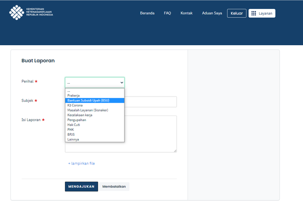Click the lampirkan file link

(x=81, y=164)
